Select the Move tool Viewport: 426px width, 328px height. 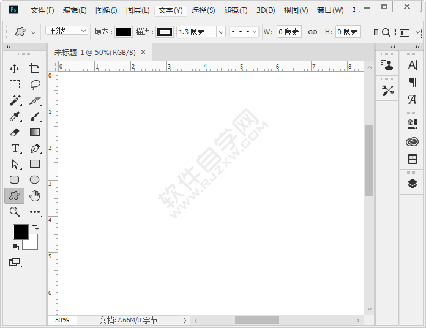point(15,69)
